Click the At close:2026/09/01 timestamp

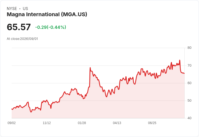22,39
